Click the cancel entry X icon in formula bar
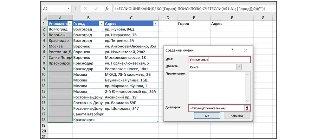This screenshot has width=317, height=140. pyautogui.click(x=86, y=9)
